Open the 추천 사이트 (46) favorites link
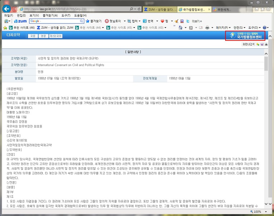This screenshot has width=274, height=216. (22, 28)
